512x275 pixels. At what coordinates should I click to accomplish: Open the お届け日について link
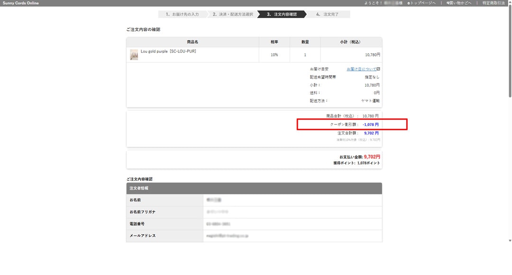pyautogui.click(x=361, y=69)
